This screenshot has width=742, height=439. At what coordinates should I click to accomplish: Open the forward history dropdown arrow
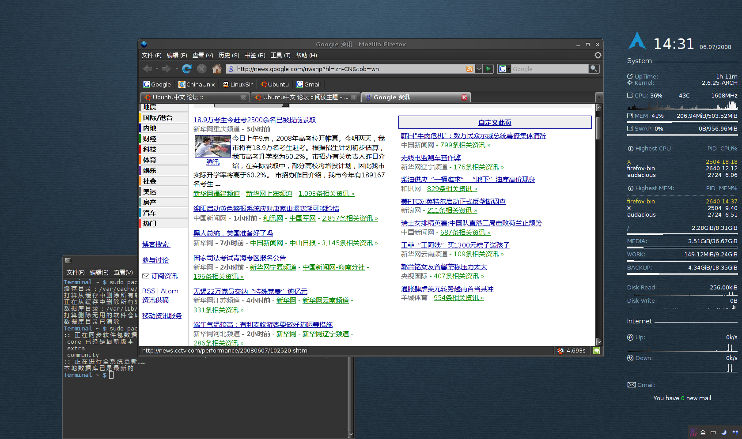point(177,69)
